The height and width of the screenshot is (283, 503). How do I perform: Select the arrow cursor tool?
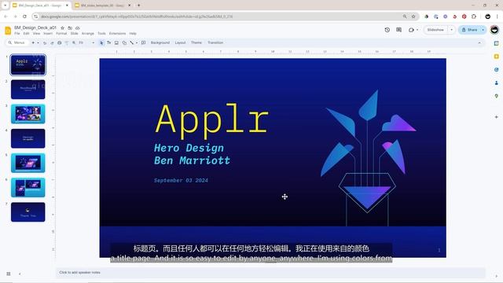(x=101, y=42)
